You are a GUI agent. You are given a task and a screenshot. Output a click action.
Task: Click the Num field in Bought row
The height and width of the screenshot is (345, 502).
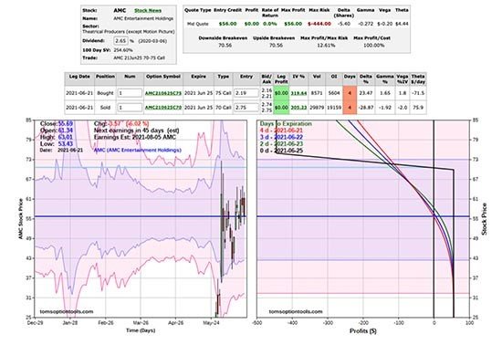[130, 93]
